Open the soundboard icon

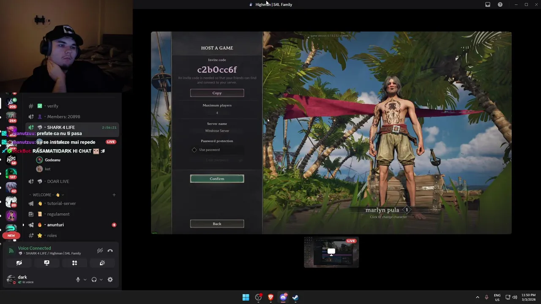coord(102,263)
